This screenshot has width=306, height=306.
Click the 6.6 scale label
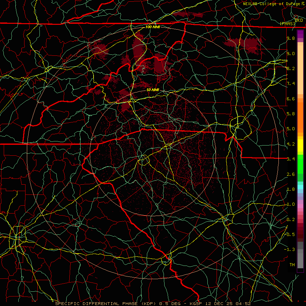point(291,99)
